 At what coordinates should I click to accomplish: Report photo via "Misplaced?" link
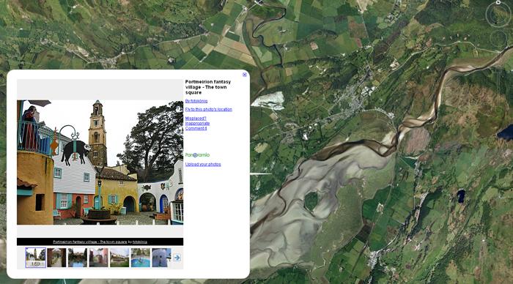[x=196, y=119]
